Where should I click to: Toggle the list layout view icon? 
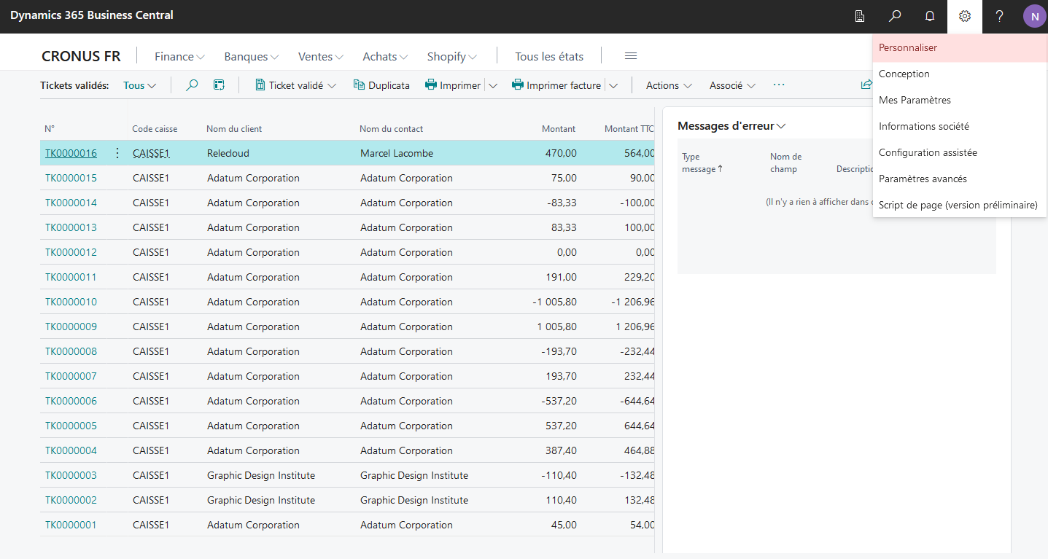(x=219, y=85)
